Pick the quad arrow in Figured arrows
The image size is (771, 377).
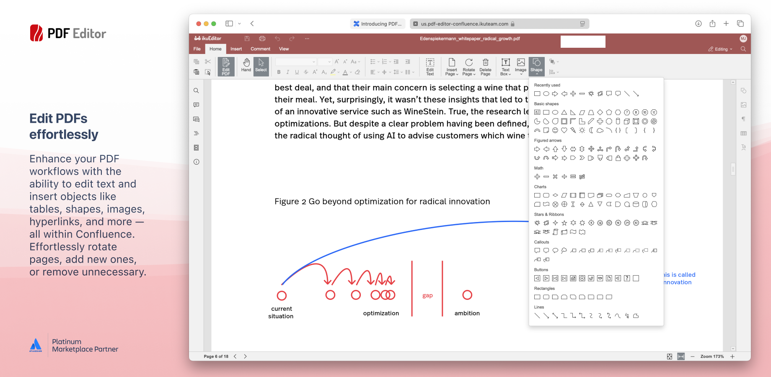[x=591, y=149]
